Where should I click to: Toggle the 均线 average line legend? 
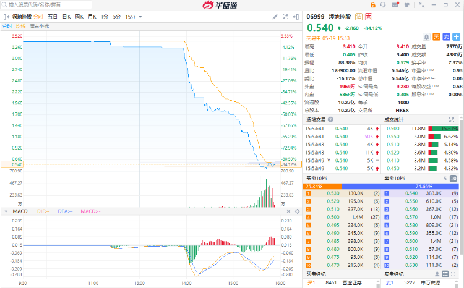click(x=20, y=27)
